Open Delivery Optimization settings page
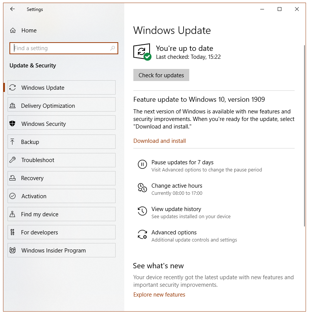This screenshot has height=315, width=309. tap(62, 104)
